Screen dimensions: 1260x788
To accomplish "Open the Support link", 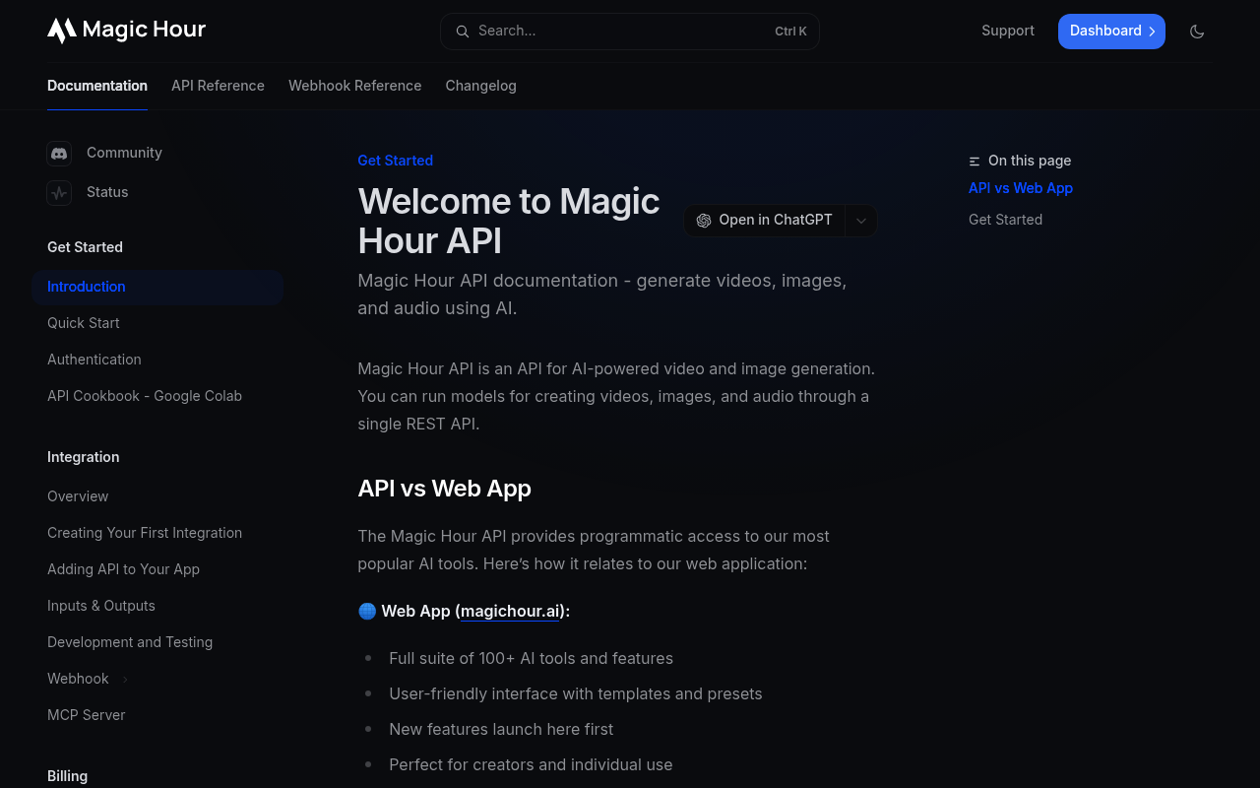I will point(1008,31).
